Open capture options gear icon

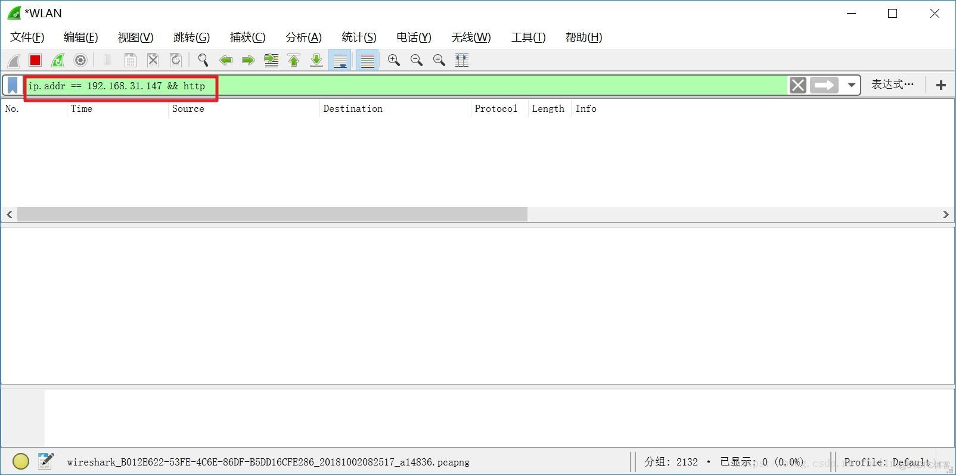(80, 60)
